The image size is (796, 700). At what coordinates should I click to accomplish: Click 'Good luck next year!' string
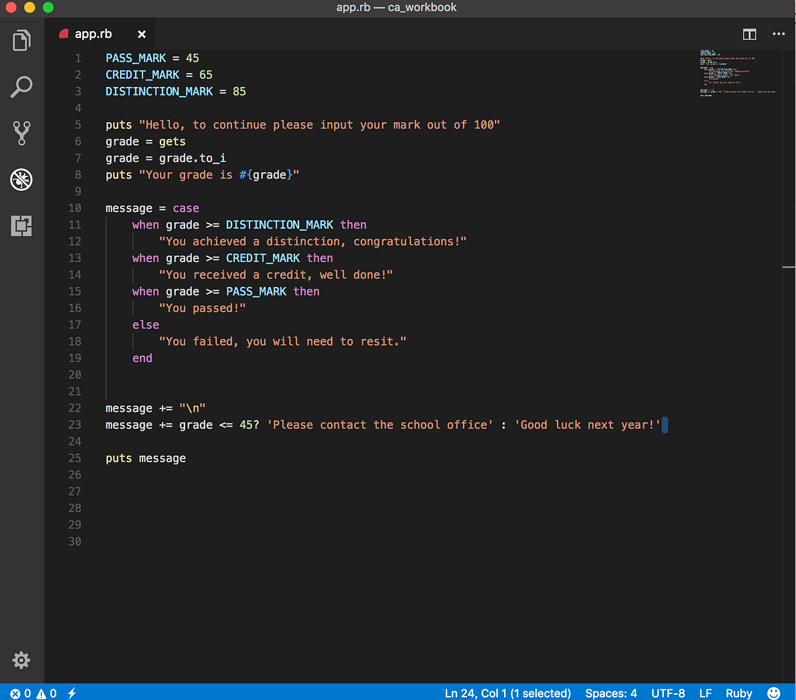click(x=588, y=425)
